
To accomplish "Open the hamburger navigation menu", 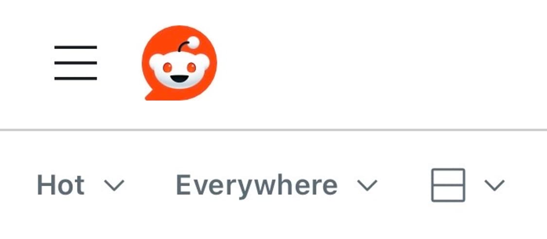I will [x=75, y=63].
